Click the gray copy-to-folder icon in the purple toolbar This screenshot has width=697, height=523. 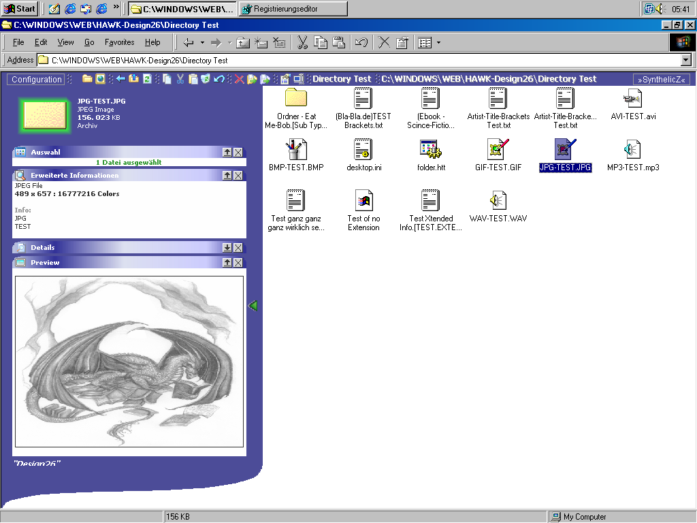[265, 79]
